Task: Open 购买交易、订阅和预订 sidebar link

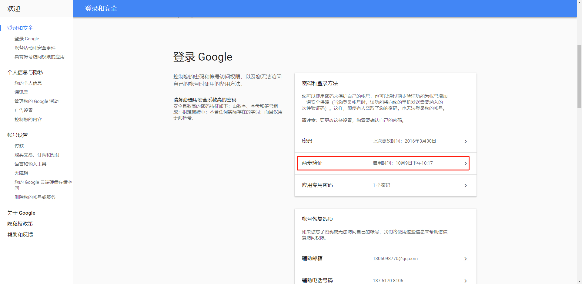Action: (x=37, y=155)
